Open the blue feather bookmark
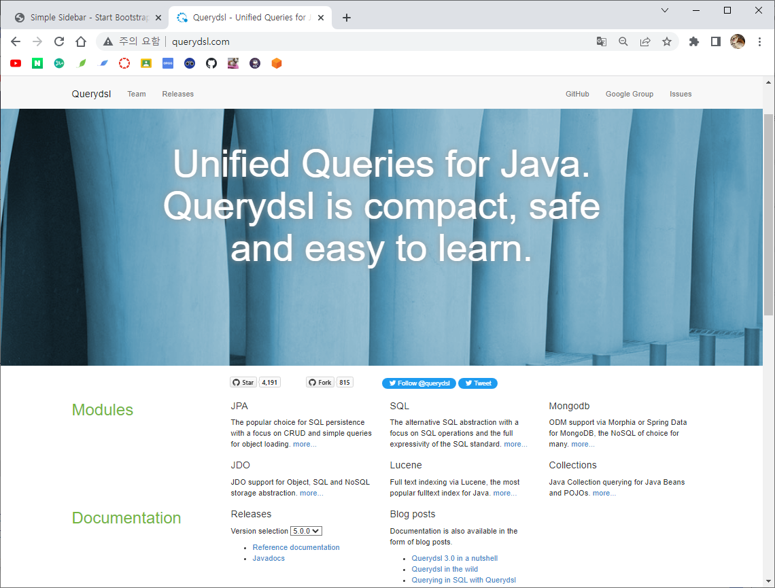Viewport: 775px width, 588px height. click(x=104, y=63)
